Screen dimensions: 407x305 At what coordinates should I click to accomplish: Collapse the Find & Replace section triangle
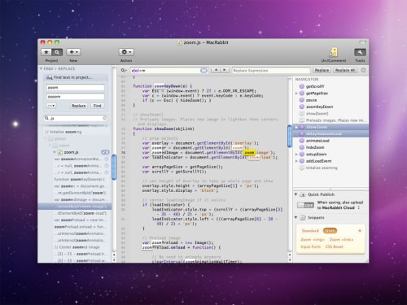click(42, 69)
